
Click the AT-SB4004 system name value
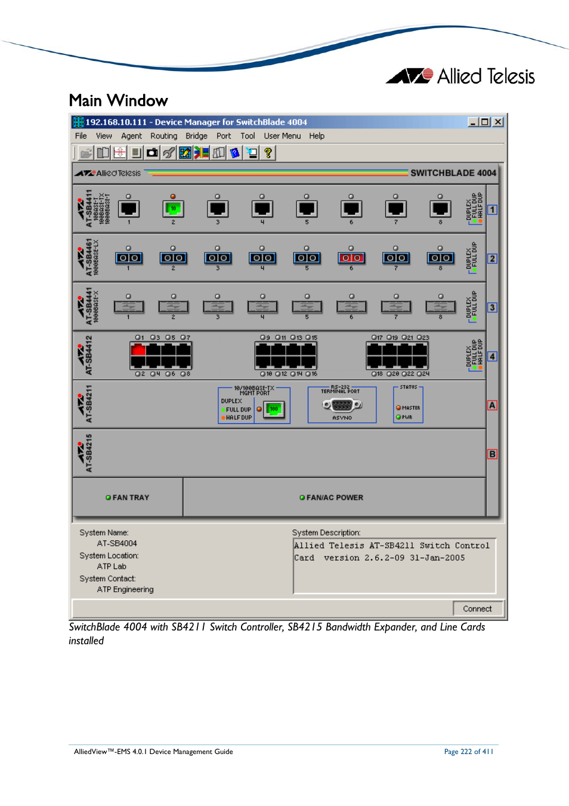117,543
